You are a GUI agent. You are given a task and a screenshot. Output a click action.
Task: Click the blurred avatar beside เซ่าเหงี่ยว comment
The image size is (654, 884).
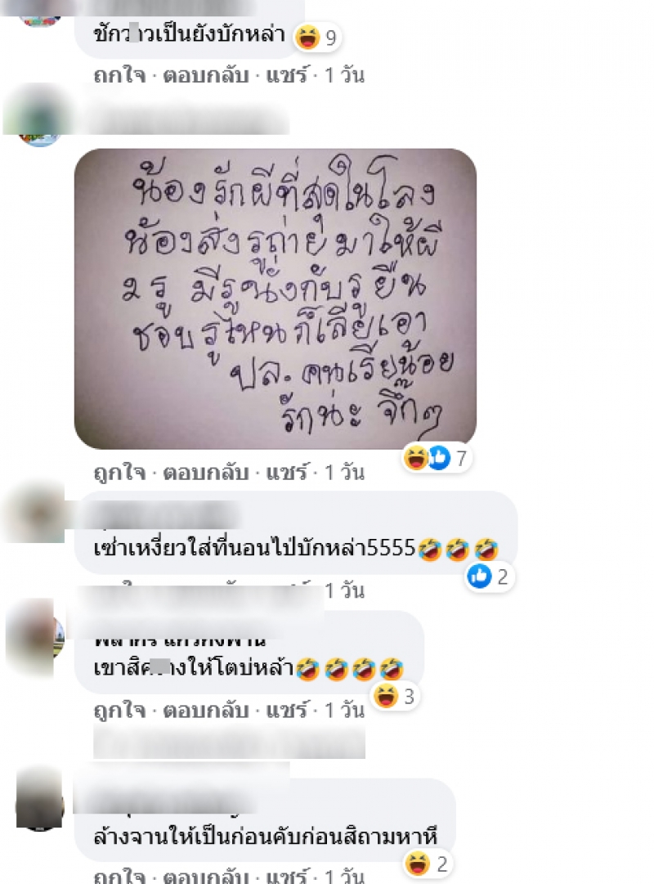(35, 513)
